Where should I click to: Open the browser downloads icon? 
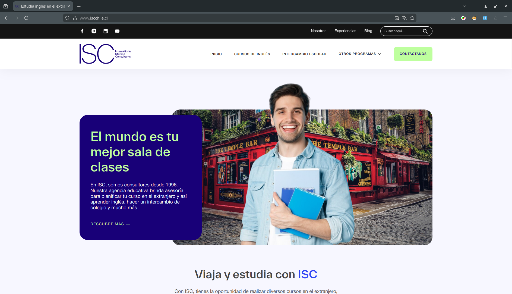coord(453,18)
